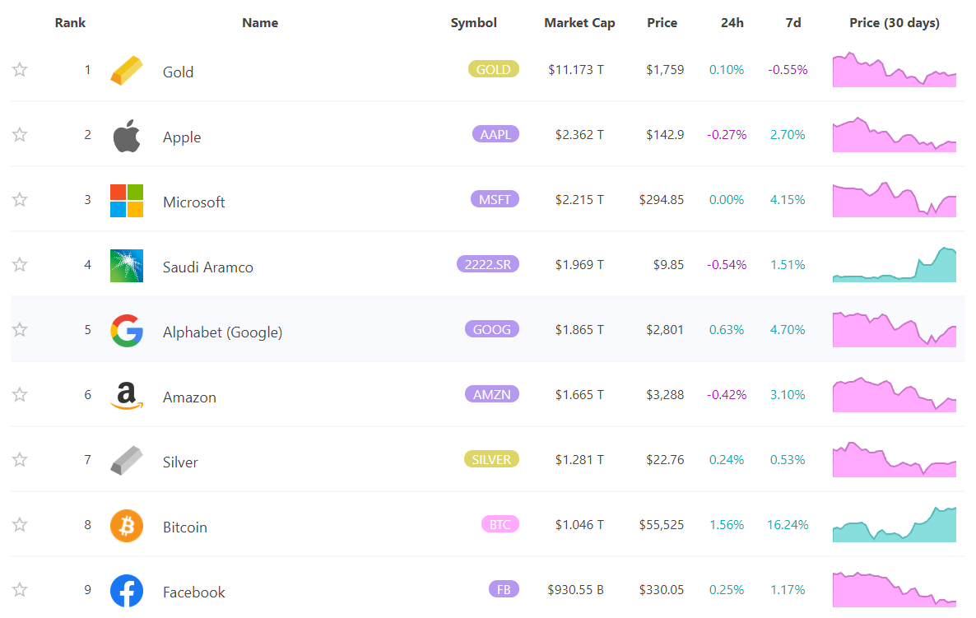Viewport: 976px width, 618px height.
Task: Click the Price (30 days) header
Action: coord(895,23)
